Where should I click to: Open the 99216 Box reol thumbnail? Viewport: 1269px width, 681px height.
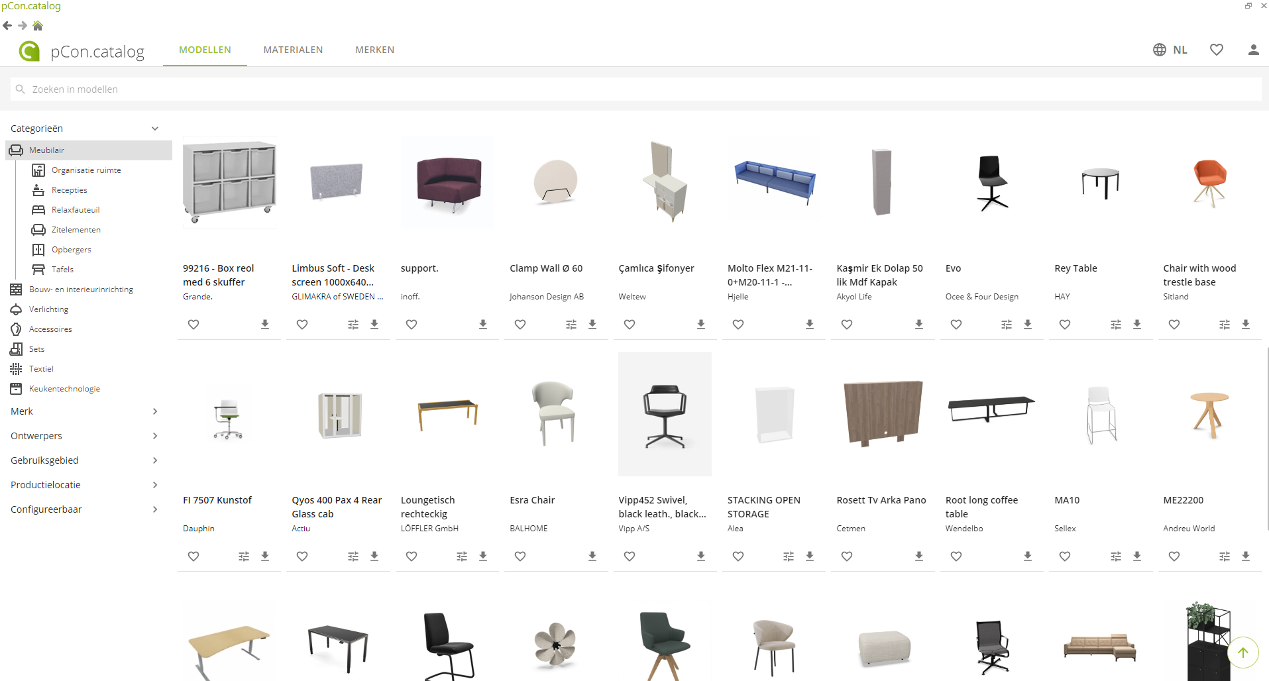tap(229, 182)
